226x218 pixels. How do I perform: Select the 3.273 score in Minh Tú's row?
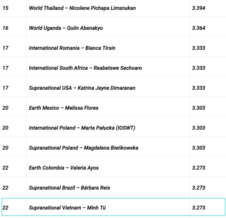[199, 208]
